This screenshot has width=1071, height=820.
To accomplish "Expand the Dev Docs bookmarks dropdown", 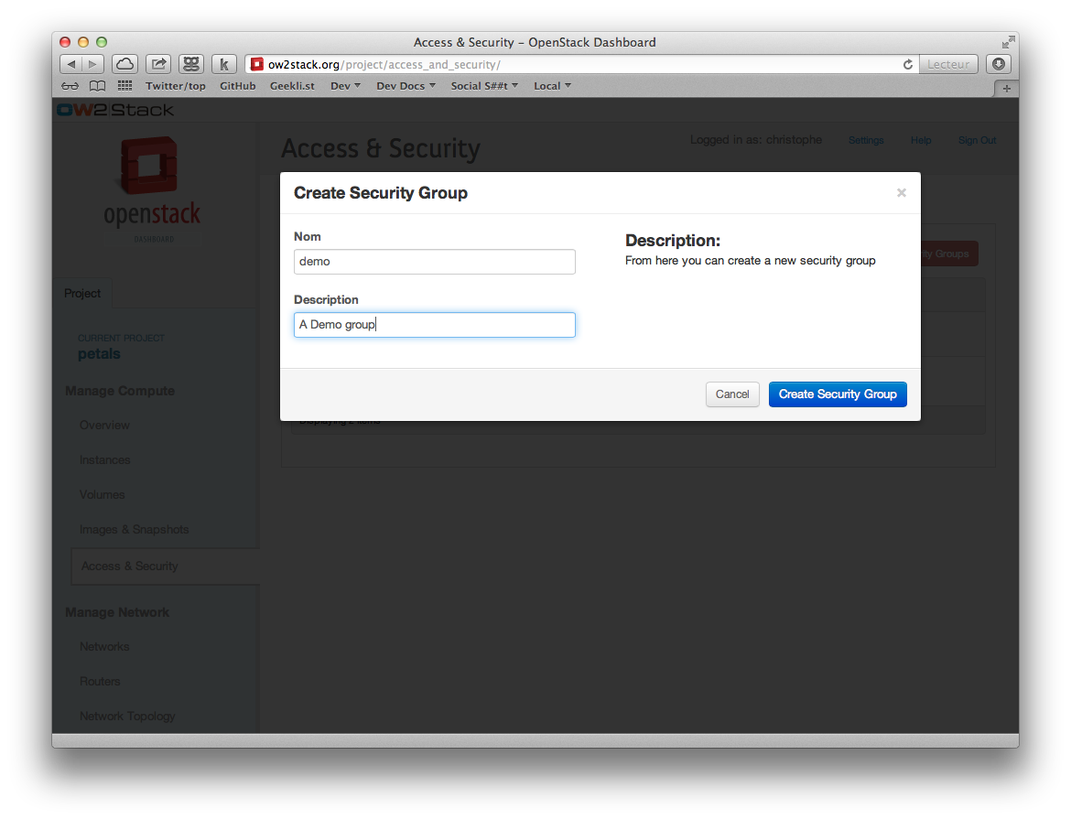I will click(406, 86).
